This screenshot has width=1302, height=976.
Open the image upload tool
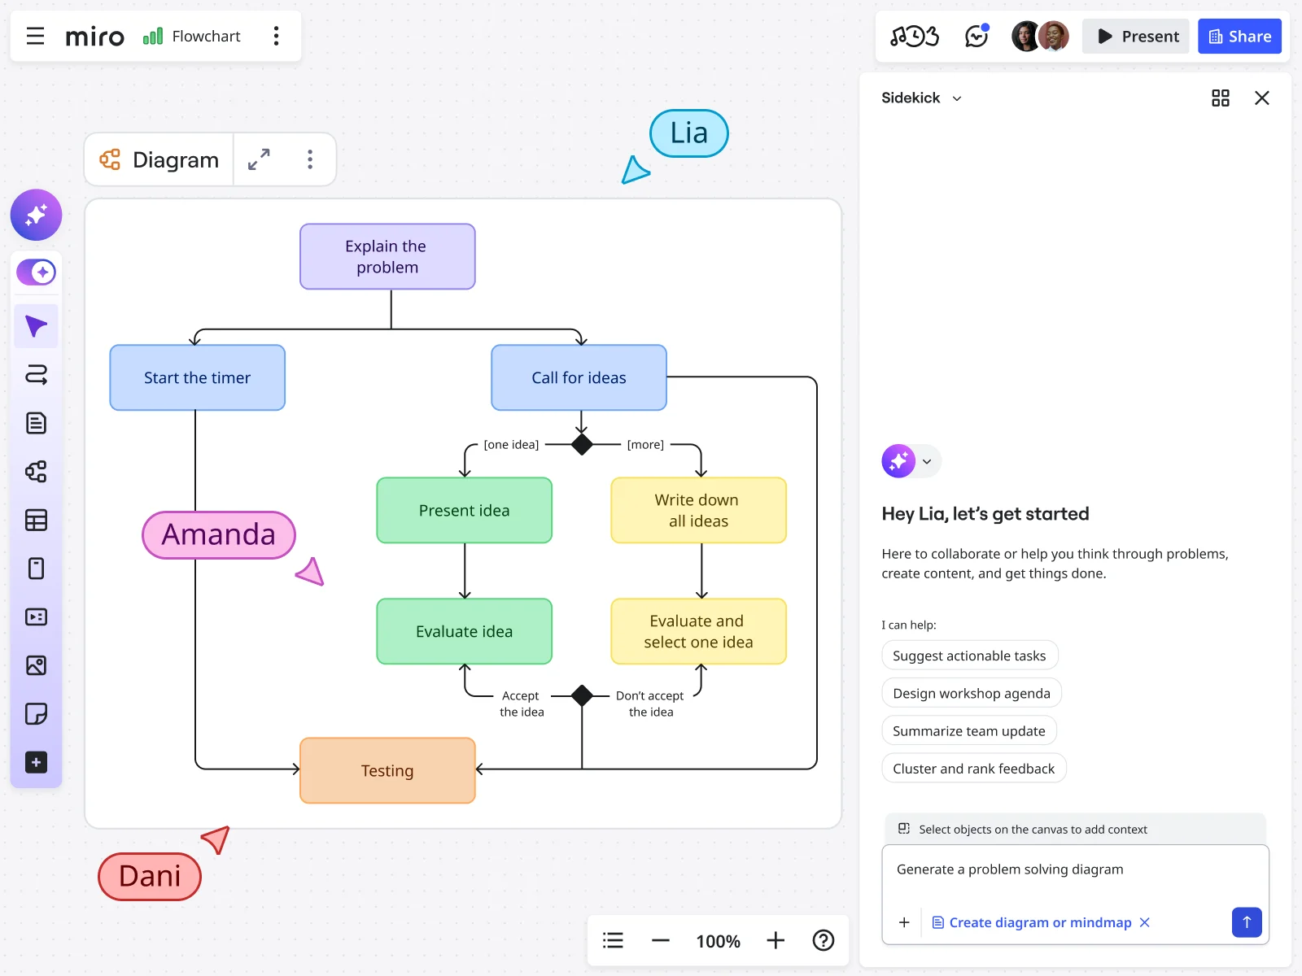point(36,665)
